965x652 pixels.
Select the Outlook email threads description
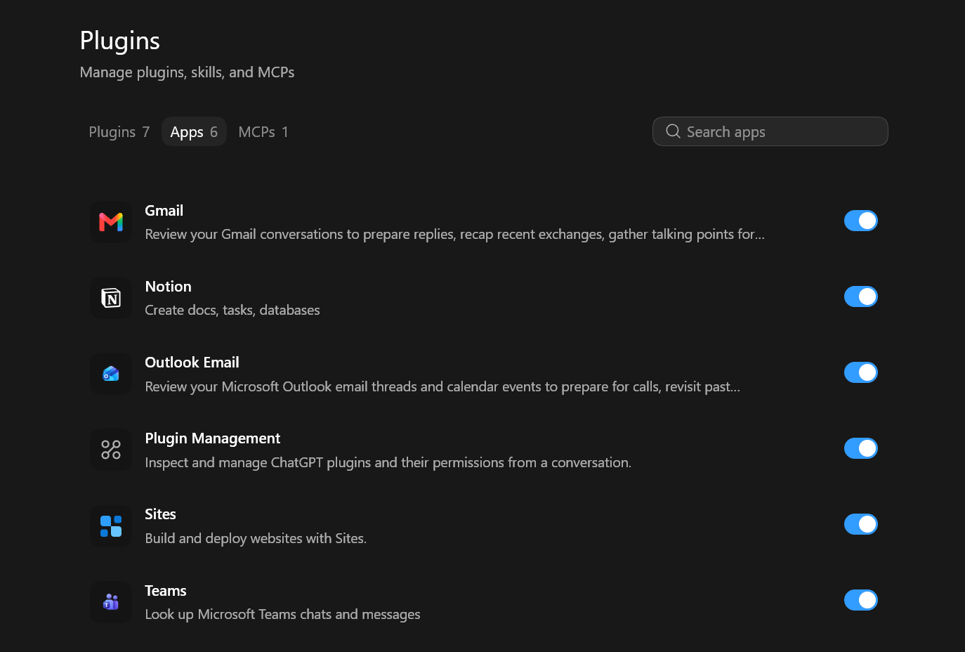tap(442, 386)
